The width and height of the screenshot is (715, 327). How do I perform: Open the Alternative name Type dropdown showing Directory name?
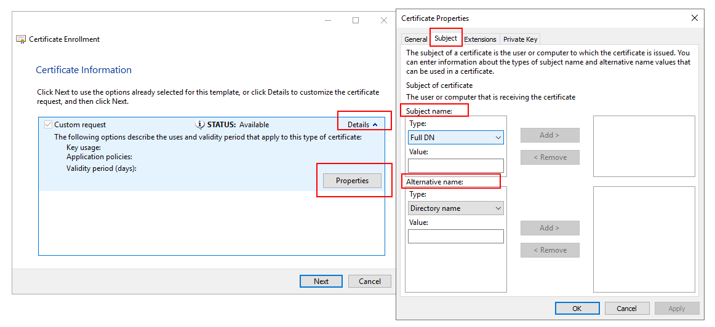click(455, 208)
